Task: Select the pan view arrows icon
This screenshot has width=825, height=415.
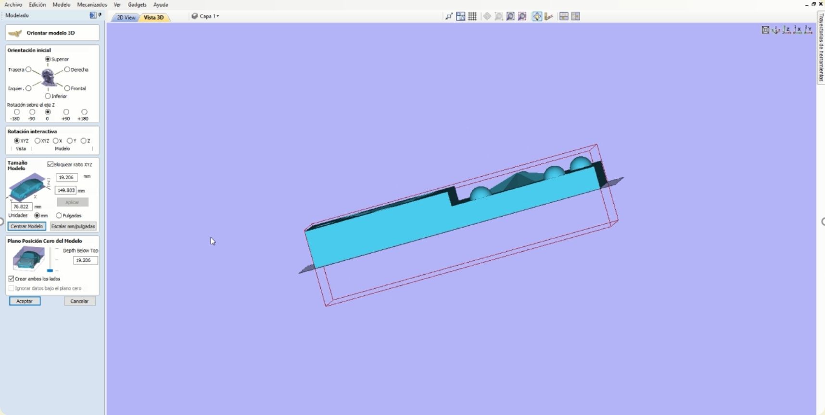Action: [x=487, y=16]
